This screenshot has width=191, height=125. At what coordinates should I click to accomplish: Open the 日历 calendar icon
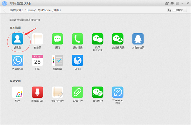(x=37, y=60)
